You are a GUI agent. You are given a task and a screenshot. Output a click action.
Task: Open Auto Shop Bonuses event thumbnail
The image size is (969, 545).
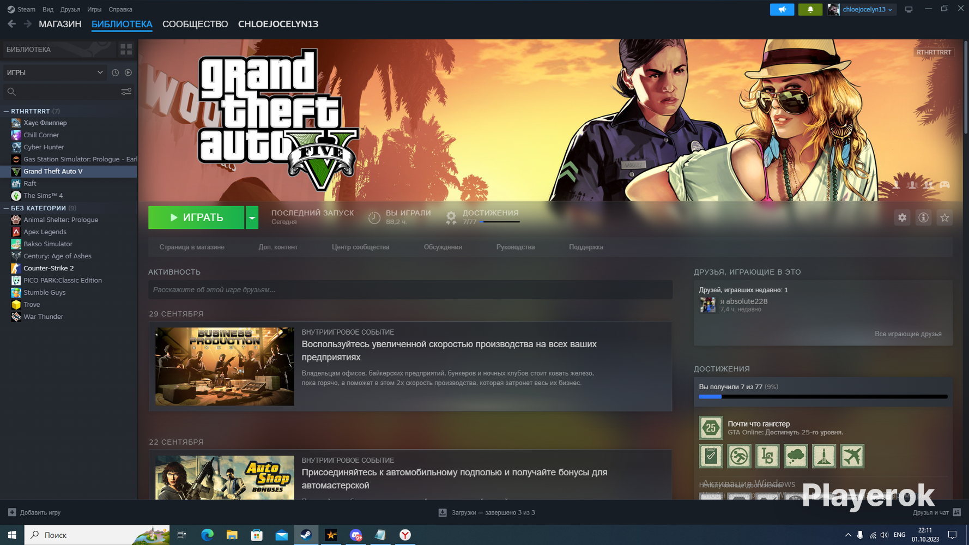(x=225, y=477)
